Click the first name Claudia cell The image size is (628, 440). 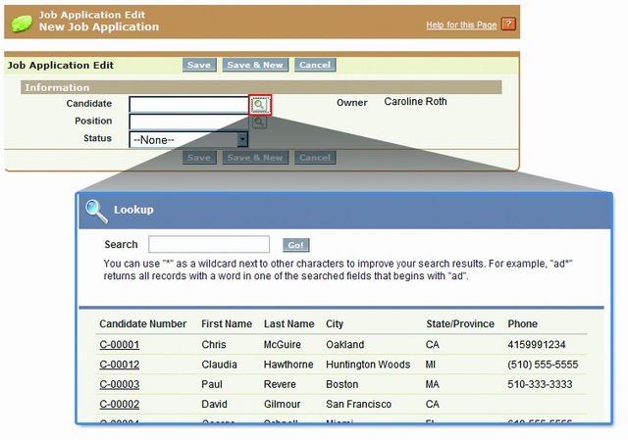pos(219,365)
